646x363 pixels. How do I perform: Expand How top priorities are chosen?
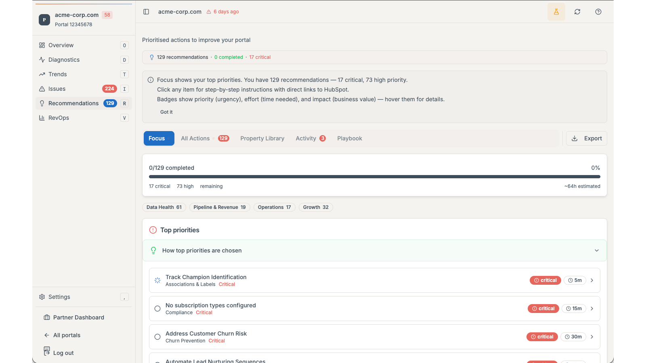[x=375, y=250]
